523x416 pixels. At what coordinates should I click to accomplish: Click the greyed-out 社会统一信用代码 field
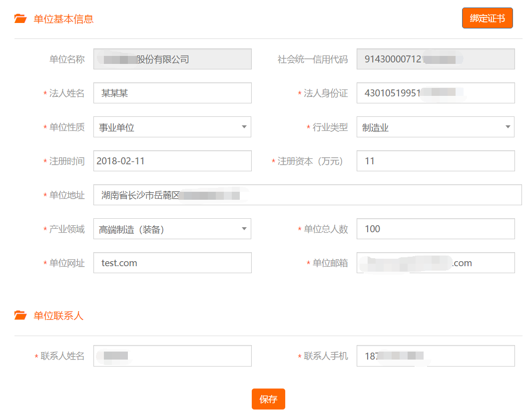pyautogui.click(x=435, y=59)
